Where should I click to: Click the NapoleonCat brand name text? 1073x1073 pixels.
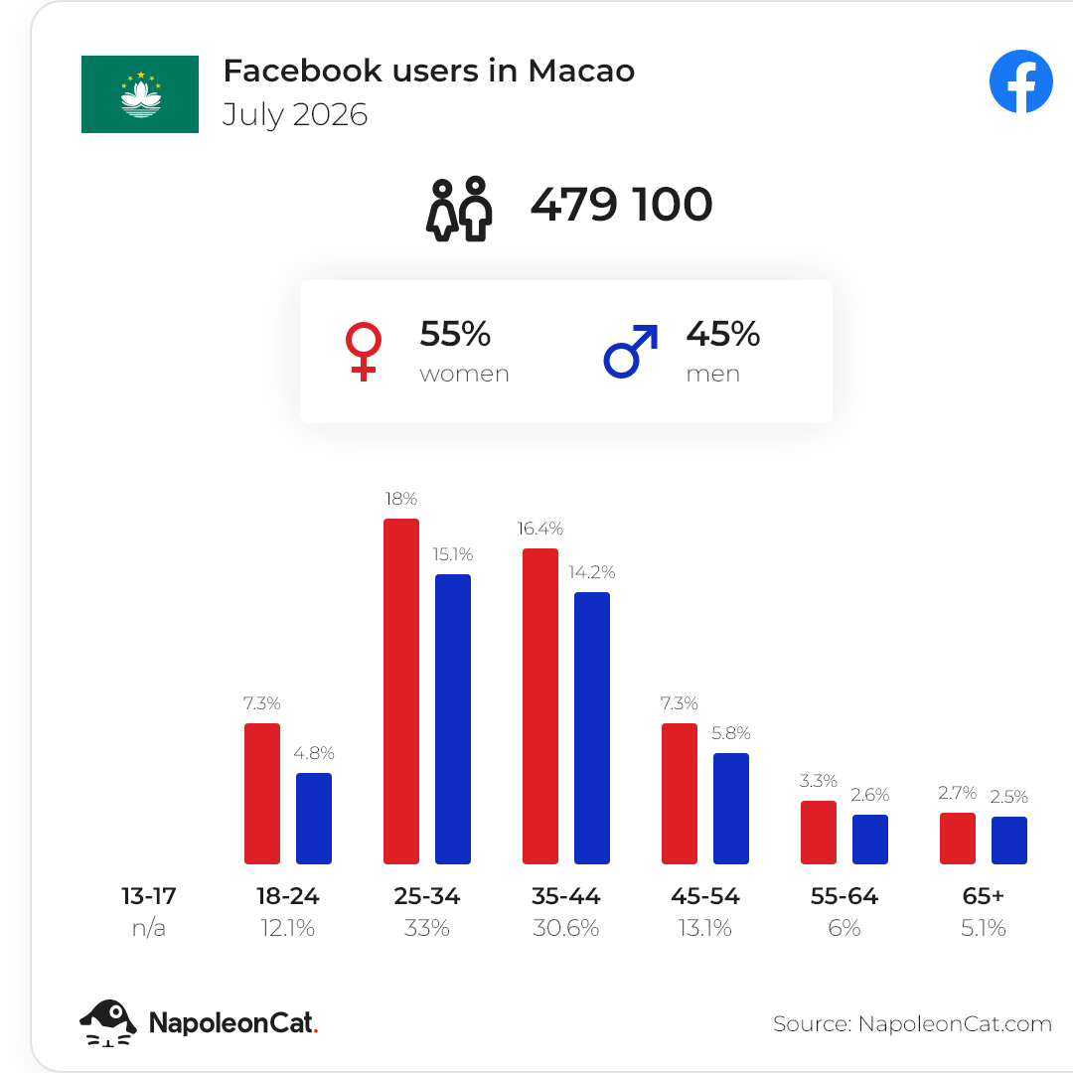click(233, 1023)
